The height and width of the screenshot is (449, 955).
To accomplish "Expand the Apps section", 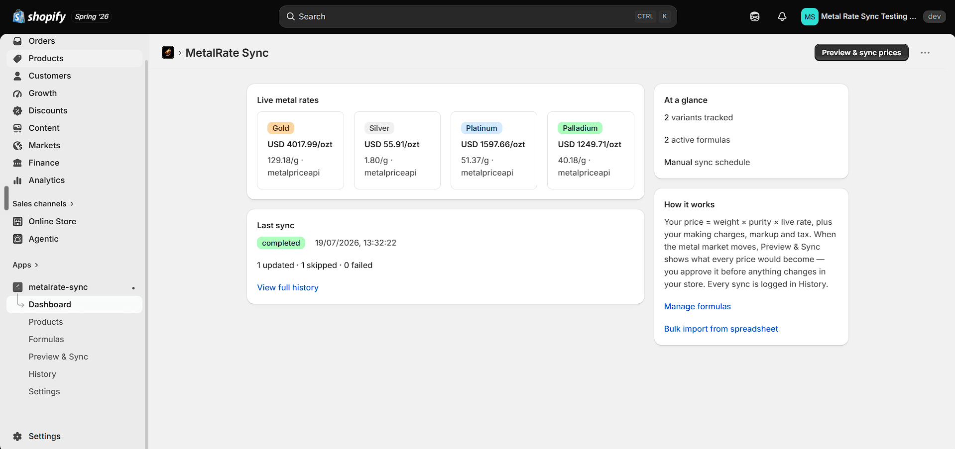I will [x=25, y=265].
